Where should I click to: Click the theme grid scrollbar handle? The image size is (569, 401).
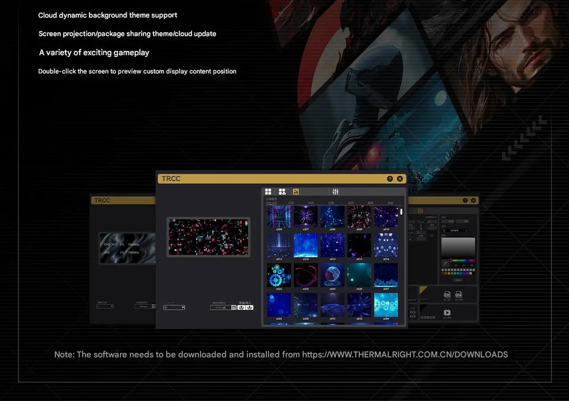(401, 212)
